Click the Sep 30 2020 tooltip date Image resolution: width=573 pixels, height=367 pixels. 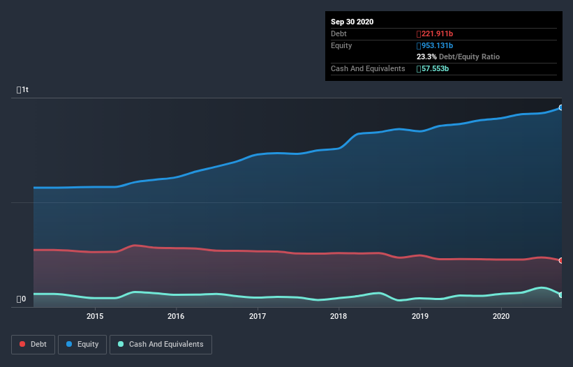click(352, 22)
